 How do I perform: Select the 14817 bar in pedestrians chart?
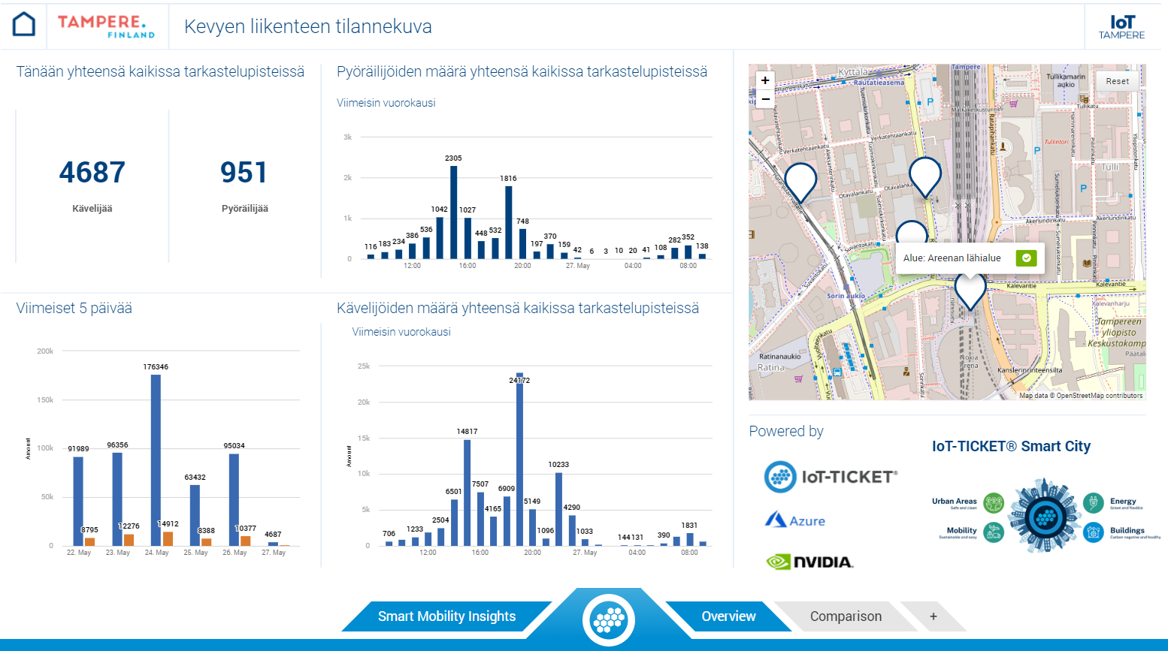[x=467, y=493]
